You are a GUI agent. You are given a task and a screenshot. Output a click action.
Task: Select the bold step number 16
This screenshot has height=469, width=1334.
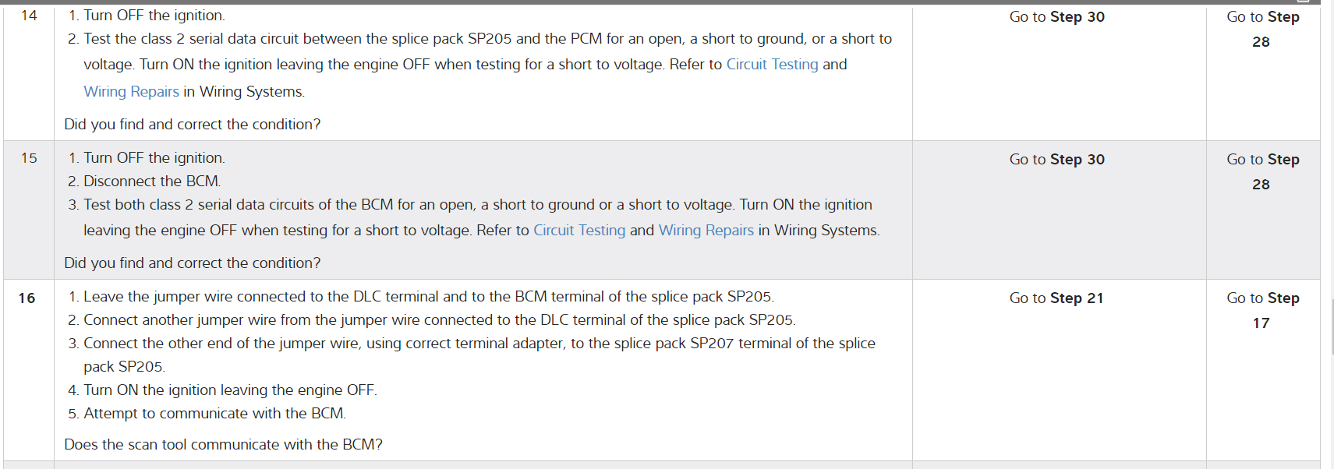(x=27, y=298)
